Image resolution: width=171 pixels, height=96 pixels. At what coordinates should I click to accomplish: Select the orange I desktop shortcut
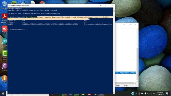click(x=4, y=79)
